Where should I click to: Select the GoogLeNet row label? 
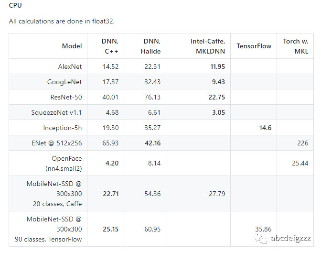tap(64, 82)
